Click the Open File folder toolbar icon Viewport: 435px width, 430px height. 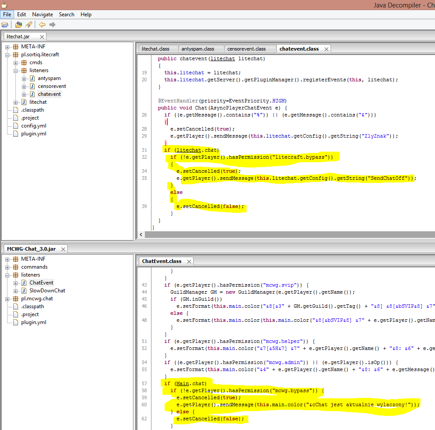tap(5, 25)
